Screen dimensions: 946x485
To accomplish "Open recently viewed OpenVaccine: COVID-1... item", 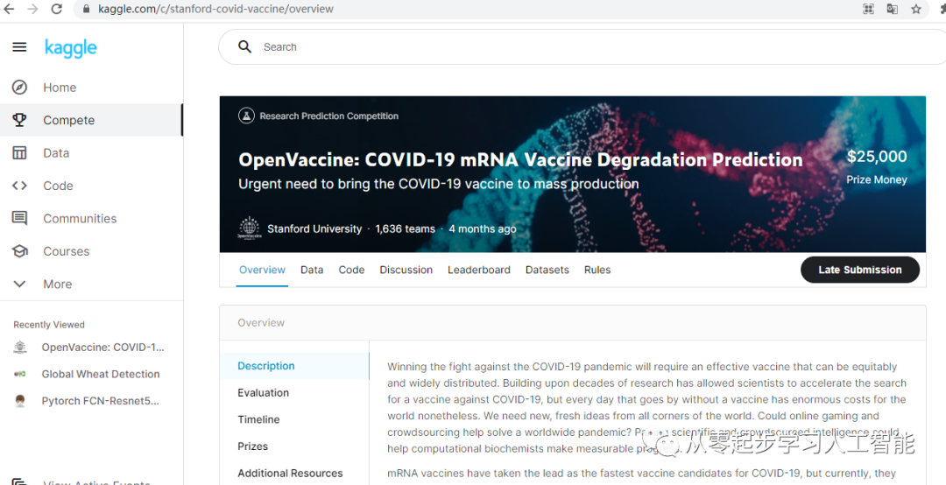I will point(102,347).
